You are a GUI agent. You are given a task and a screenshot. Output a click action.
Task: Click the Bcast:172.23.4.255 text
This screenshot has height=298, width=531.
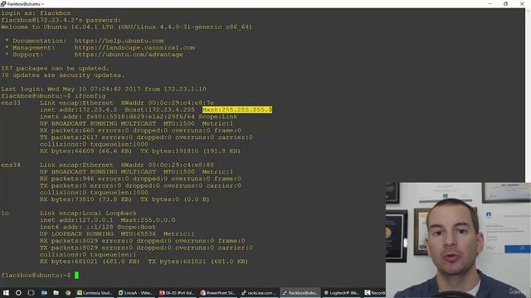[x=159, y=109]
